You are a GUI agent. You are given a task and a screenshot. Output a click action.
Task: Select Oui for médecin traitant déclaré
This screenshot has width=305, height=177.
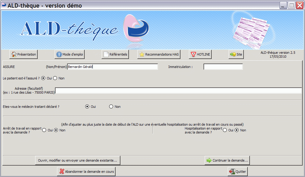87,106
